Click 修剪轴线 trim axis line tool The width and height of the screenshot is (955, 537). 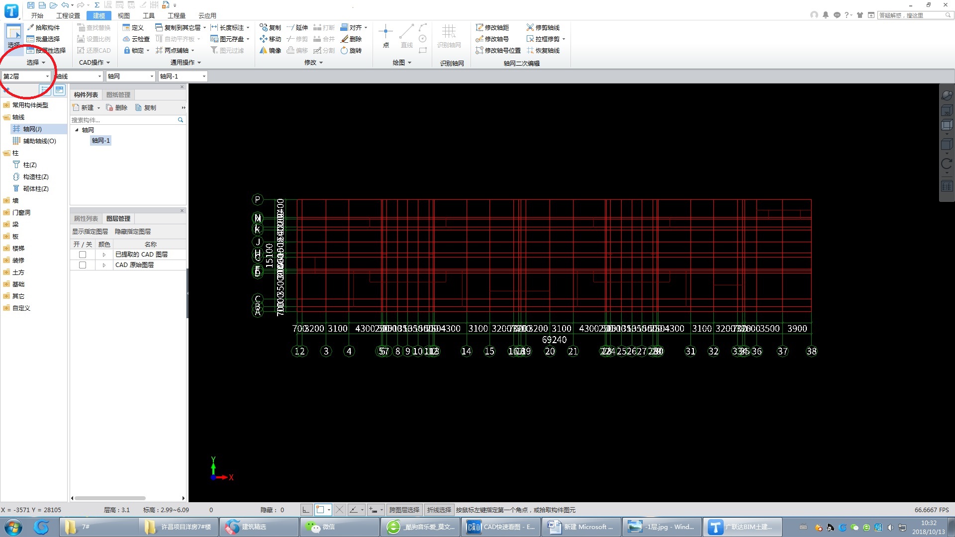(x=543, y=27)
